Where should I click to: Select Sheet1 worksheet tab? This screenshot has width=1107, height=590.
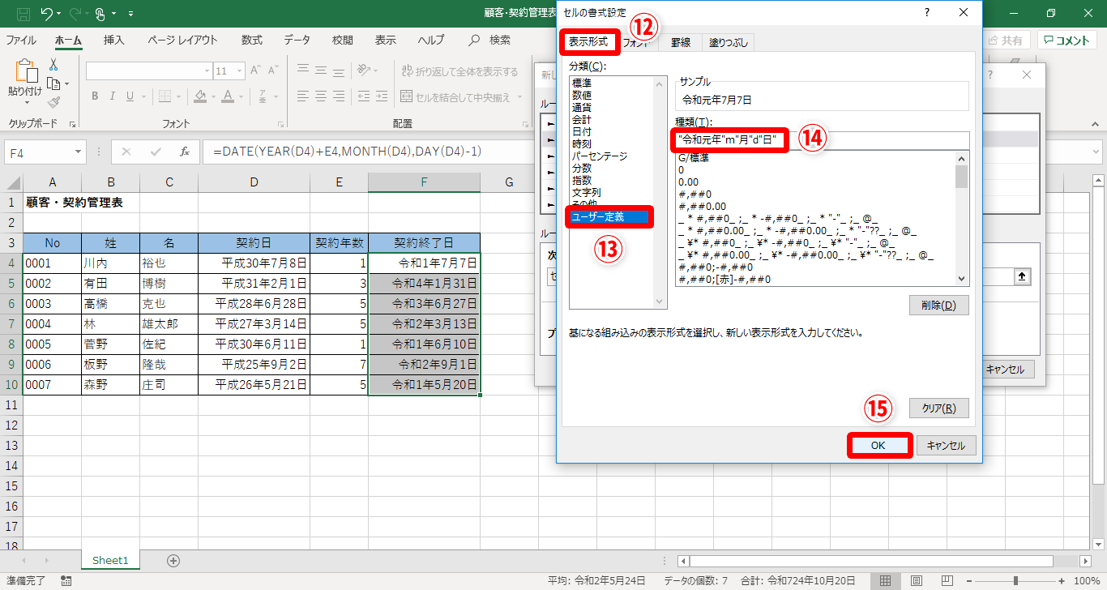coord(110,560)
